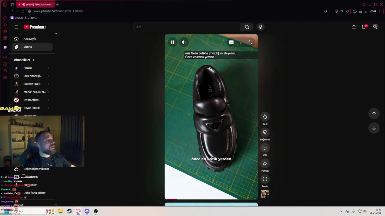Go to the next Short
Screen dimensions: 385x216
374,128
